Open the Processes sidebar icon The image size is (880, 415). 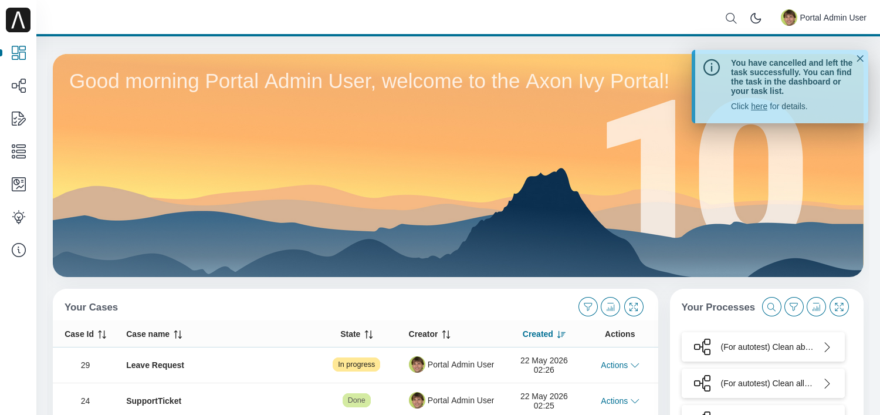[19, 86]
